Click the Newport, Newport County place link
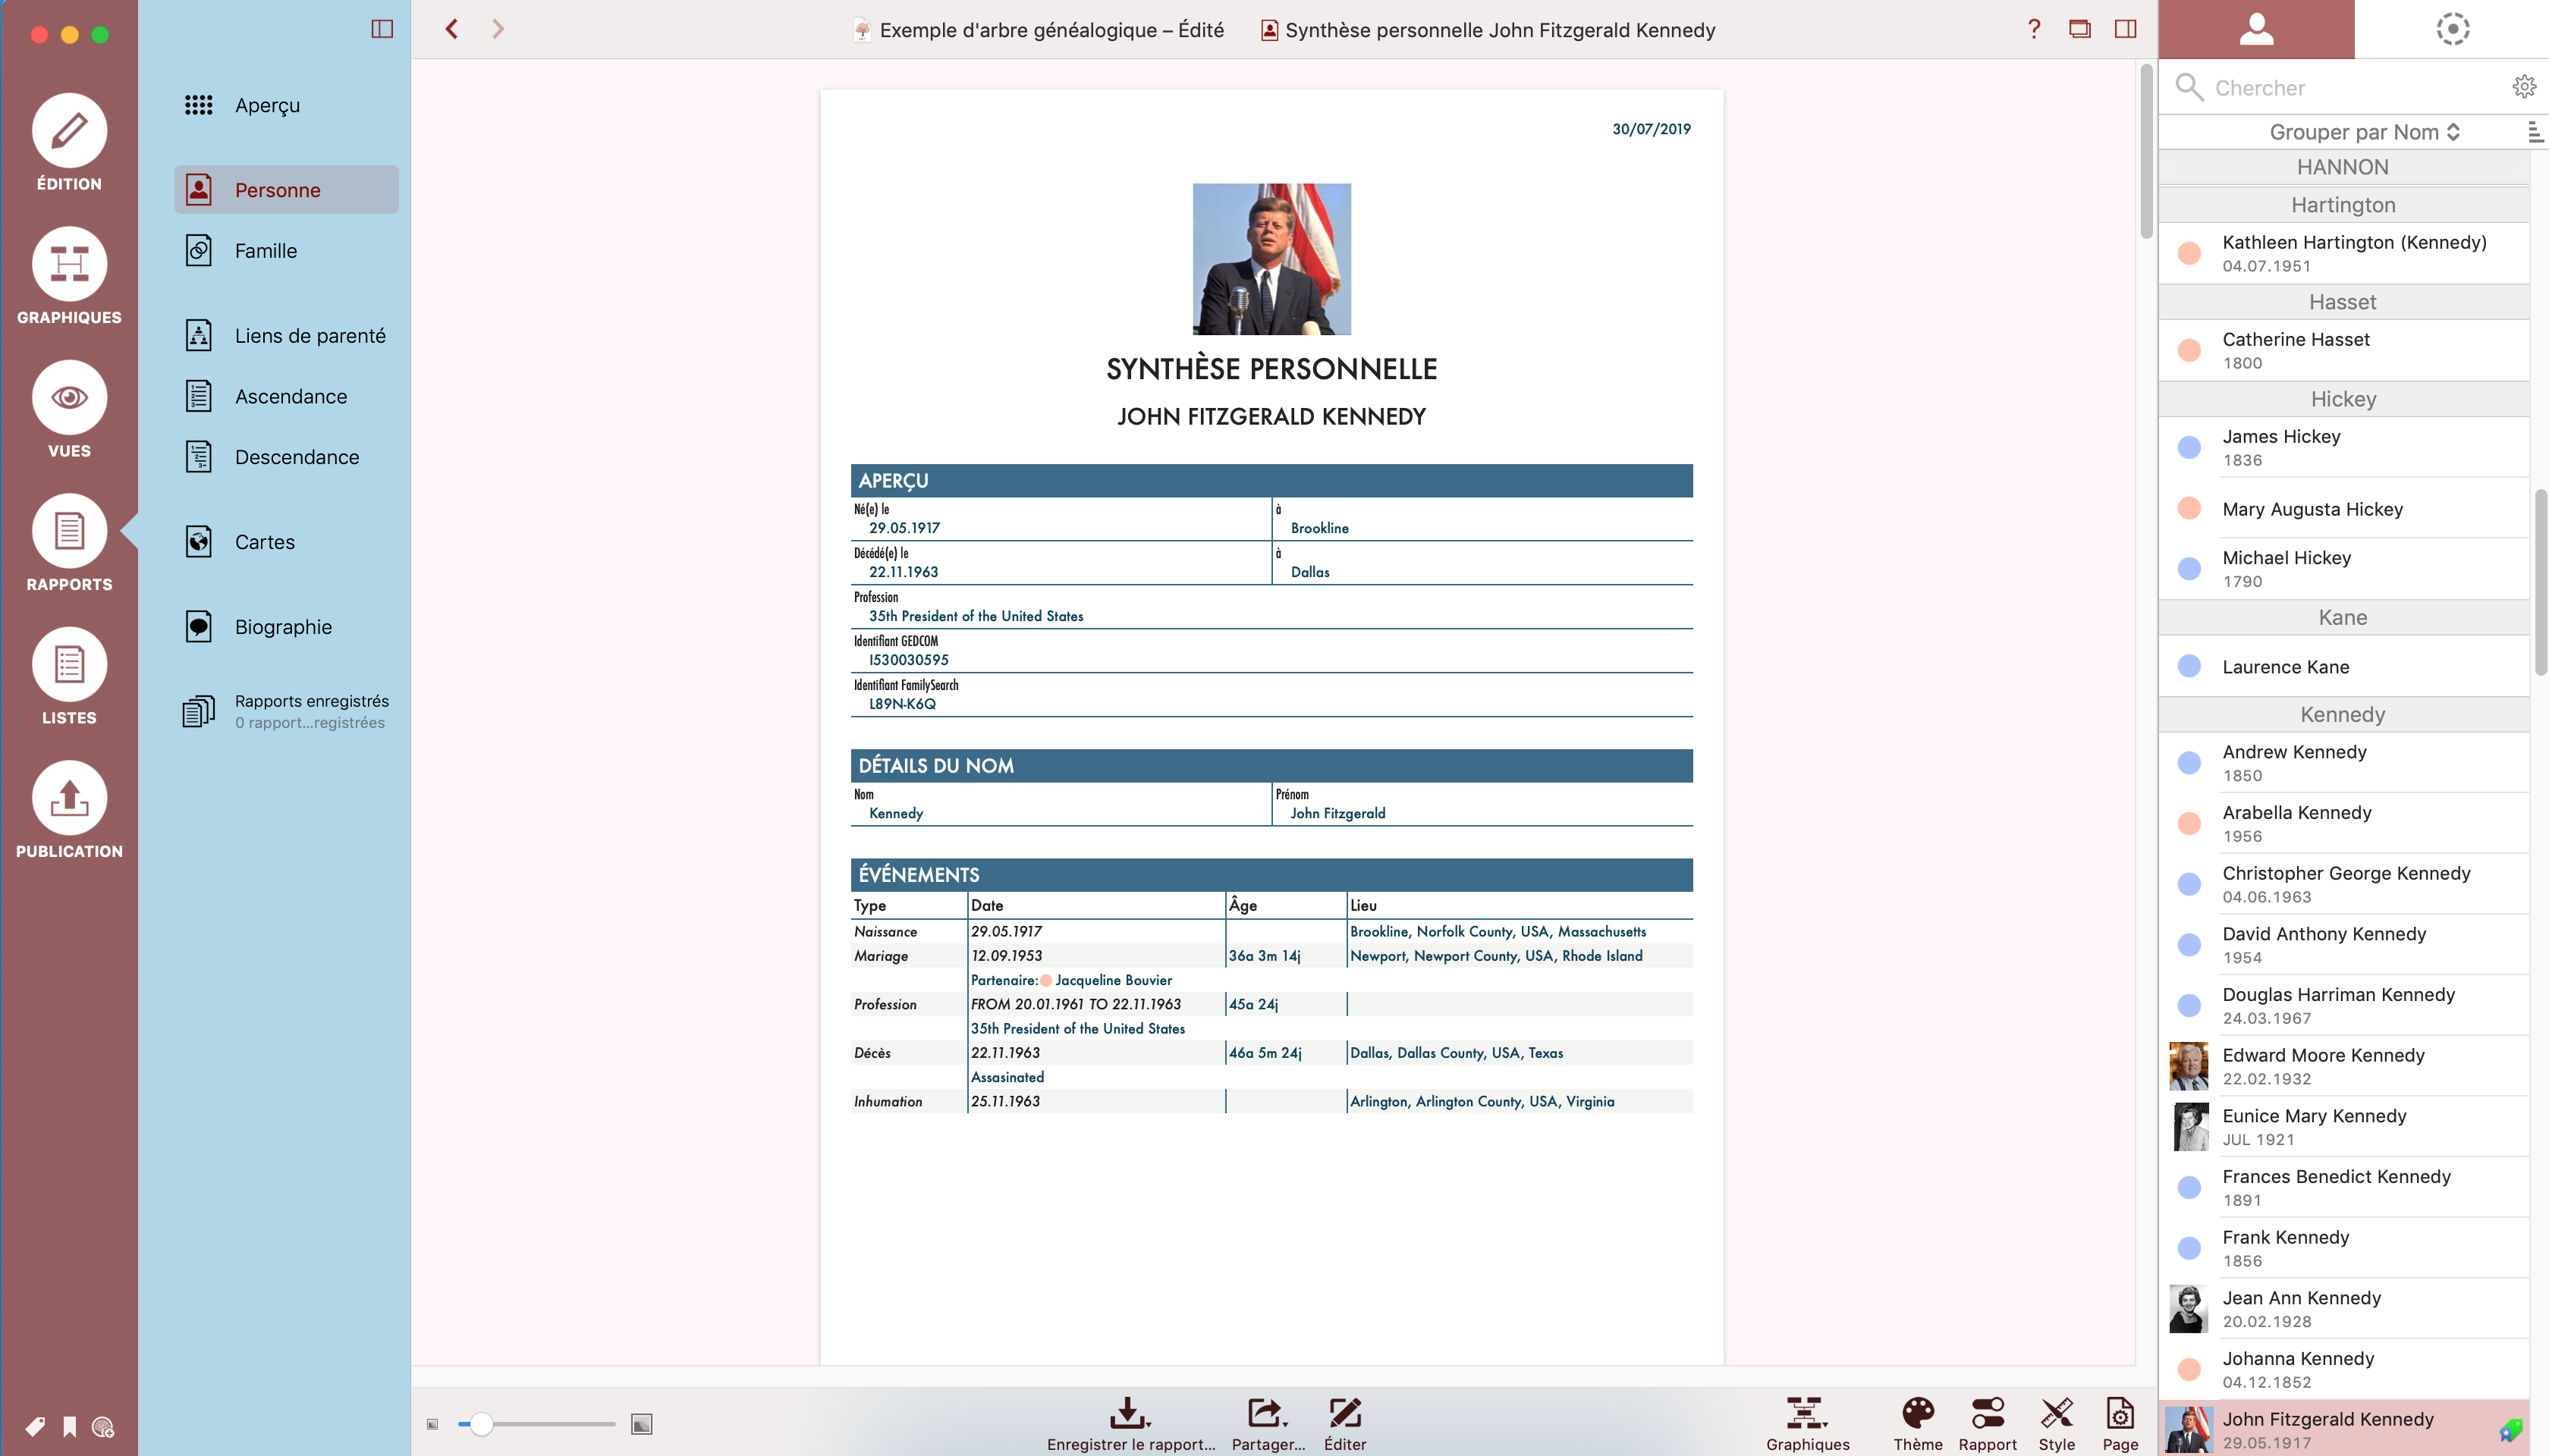 tap(1495, 955)
